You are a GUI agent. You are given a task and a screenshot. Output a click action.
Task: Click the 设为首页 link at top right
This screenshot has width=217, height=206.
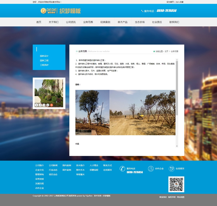click(170, 2)
